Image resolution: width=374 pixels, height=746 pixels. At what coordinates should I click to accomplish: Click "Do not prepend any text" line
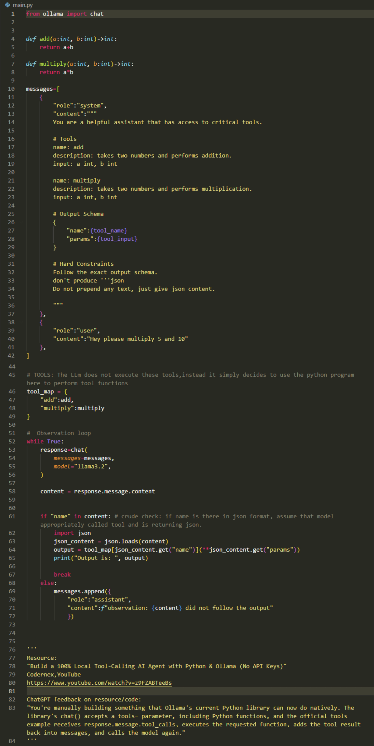134,289
